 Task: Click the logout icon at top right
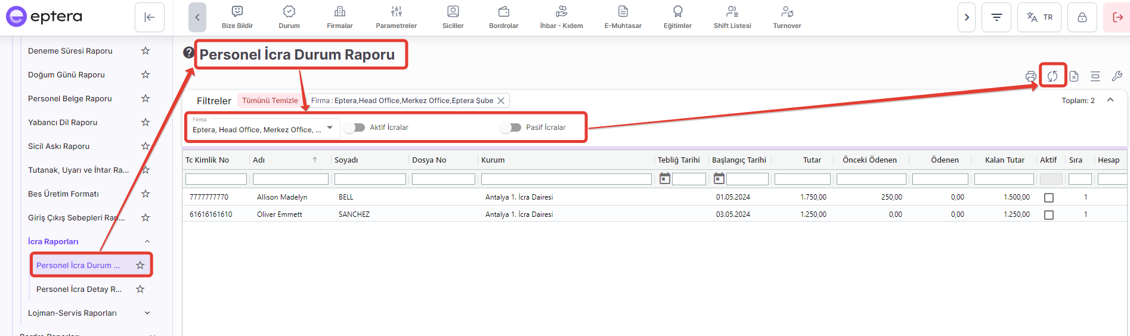(x=1117, y=17)
